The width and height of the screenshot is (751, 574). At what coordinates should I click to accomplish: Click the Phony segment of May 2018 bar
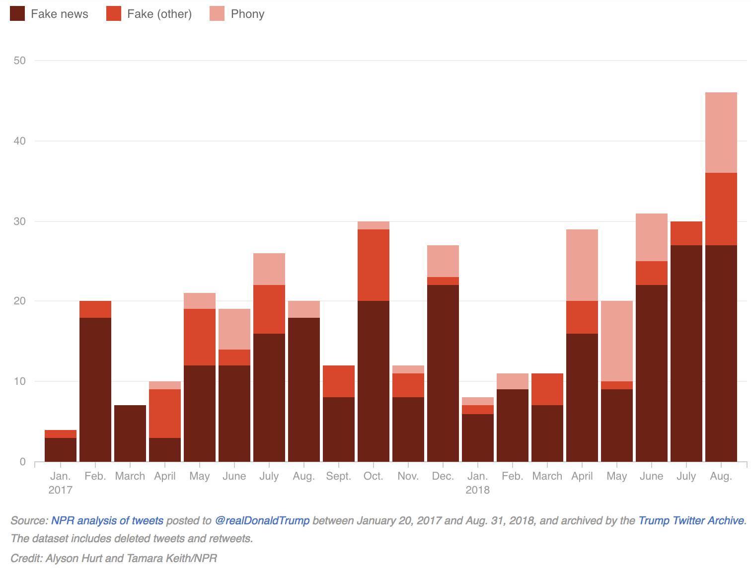616,341
